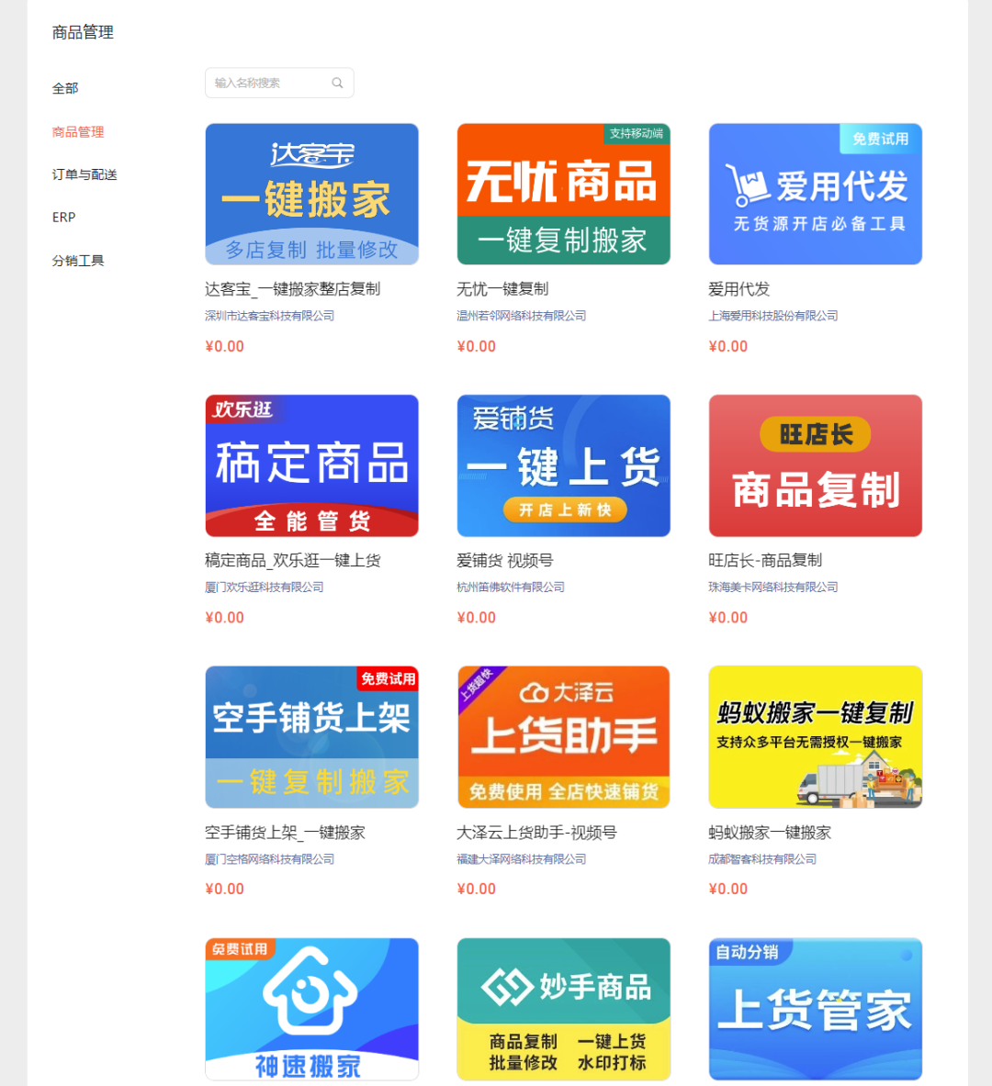Click vendor 厦门空格网络科技有限公司
This screenshot has width=992, height=1086.
pos(270,859)
